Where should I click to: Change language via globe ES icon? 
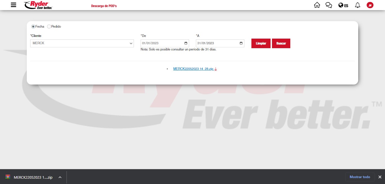coord(343,5)
